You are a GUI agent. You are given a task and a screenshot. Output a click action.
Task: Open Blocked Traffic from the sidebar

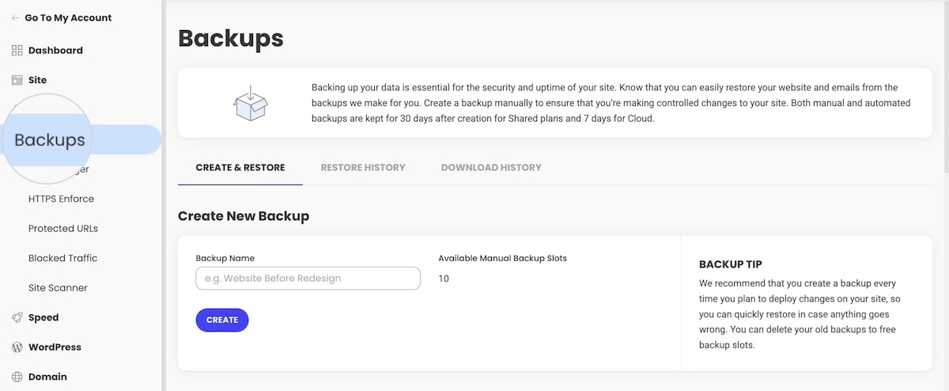[62, 258]
